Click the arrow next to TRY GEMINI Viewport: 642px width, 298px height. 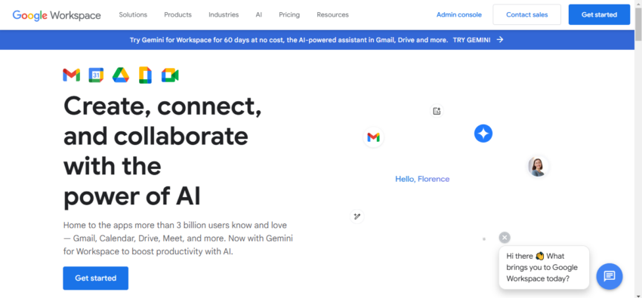pyautogui.click(x=499, y=40)
